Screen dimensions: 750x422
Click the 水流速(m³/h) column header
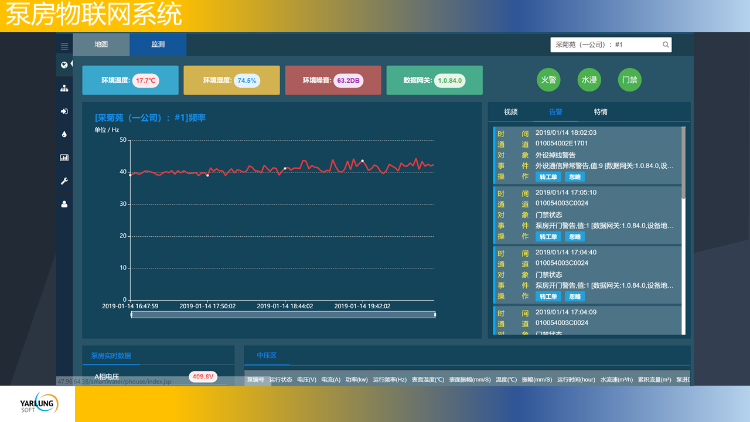[617, 380]
